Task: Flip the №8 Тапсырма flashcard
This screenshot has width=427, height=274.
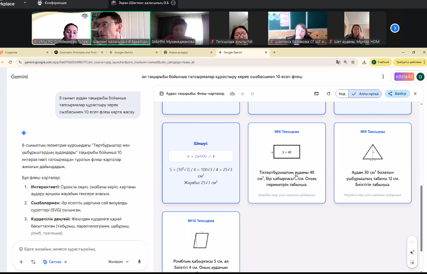Action: tap(287, 163)
